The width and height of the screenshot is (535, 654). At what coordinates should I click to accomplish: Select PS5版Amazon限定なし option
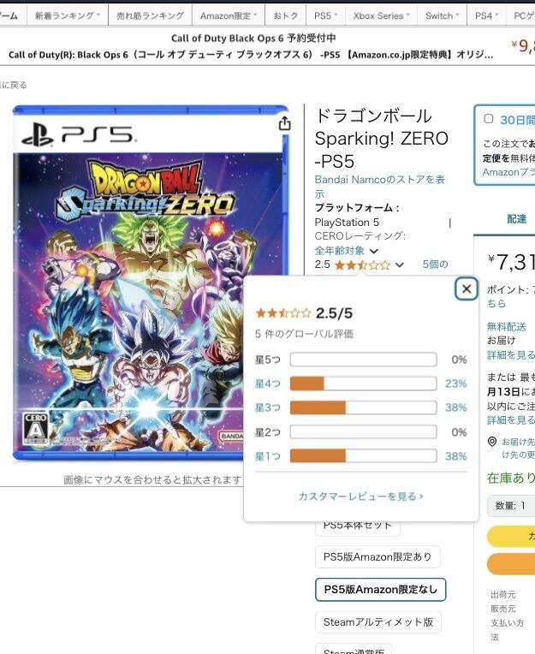(x=380, y=589)
